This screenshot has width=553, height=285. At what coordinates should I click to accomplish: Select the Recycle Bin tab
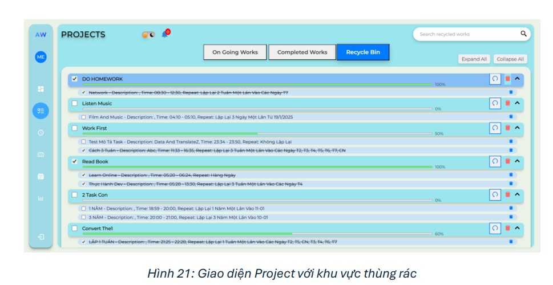tap(363, 52)
